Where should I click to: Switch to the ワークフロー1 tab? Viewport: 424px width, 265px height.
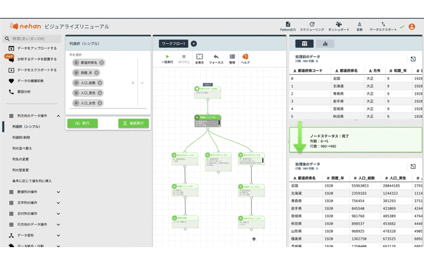pyautogui.click(x=174, y=44)
